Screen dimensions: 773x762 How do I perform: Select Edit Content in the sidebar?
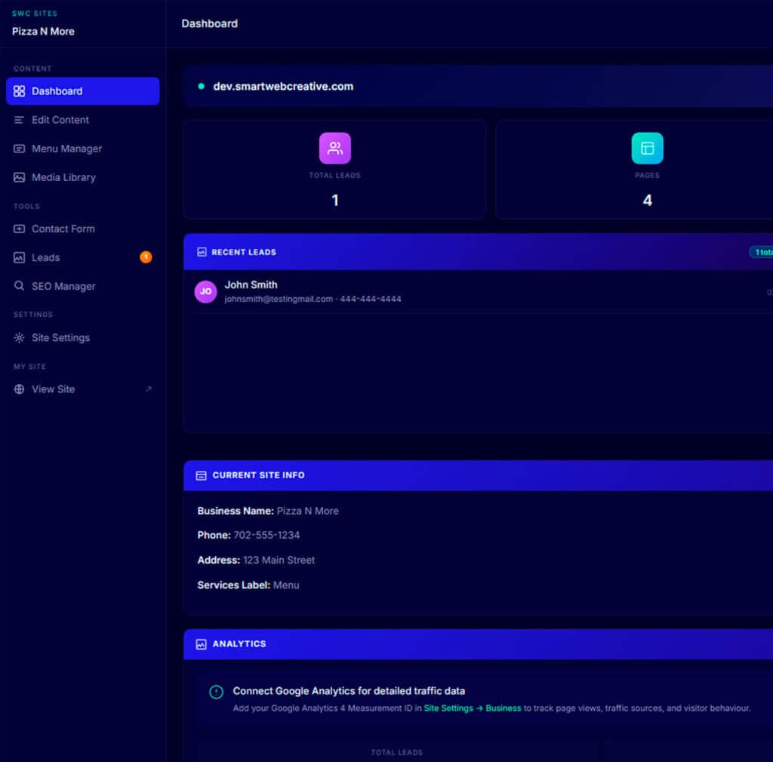point(60,120)
